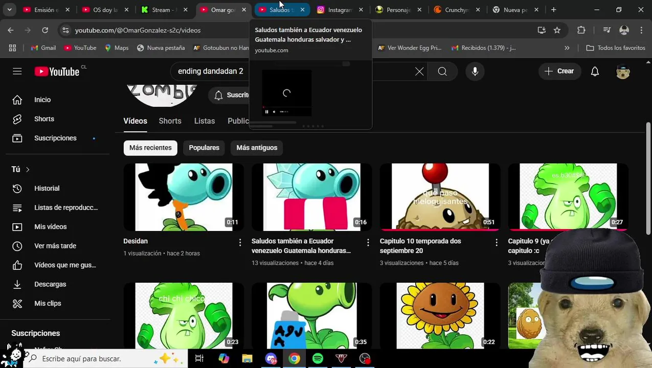Expand the Tú section chevron
Viewport: 652px width, 368px height.
coord(28,169)
